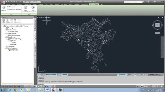This screenshot has height=92, width=165.
Task: Collapse the Current Drawing tree node
Action: pyautogui.click(x=3, y=26)
